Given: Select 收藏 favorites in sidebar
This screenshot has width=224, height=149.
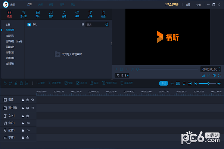Looking at the screenshot, I should click(x=8, y=25).
